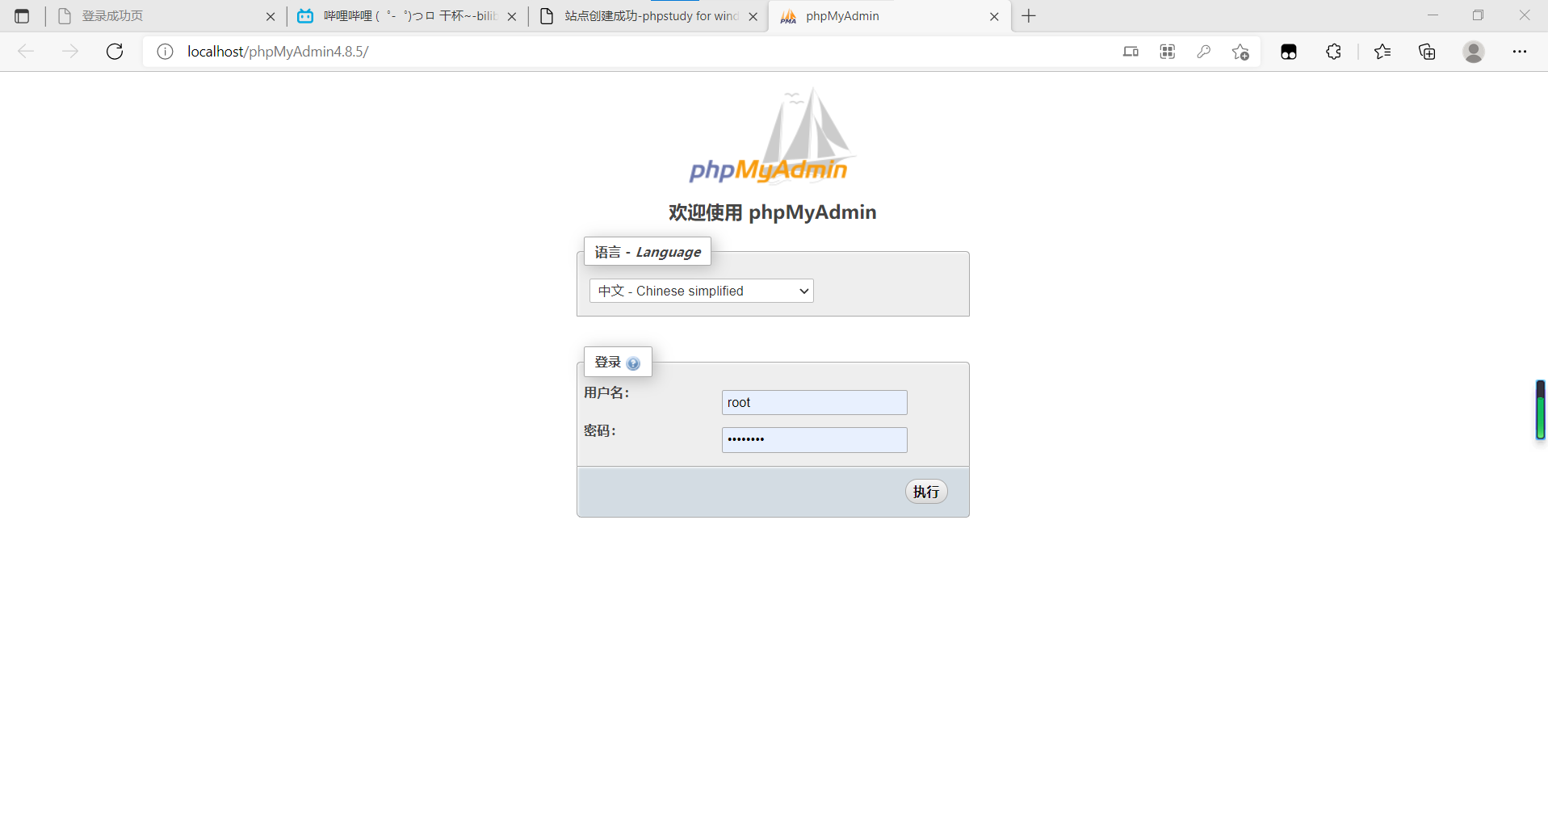
Task: Close the 哔哩哔哩 bilibili tab
Action: 512,16
